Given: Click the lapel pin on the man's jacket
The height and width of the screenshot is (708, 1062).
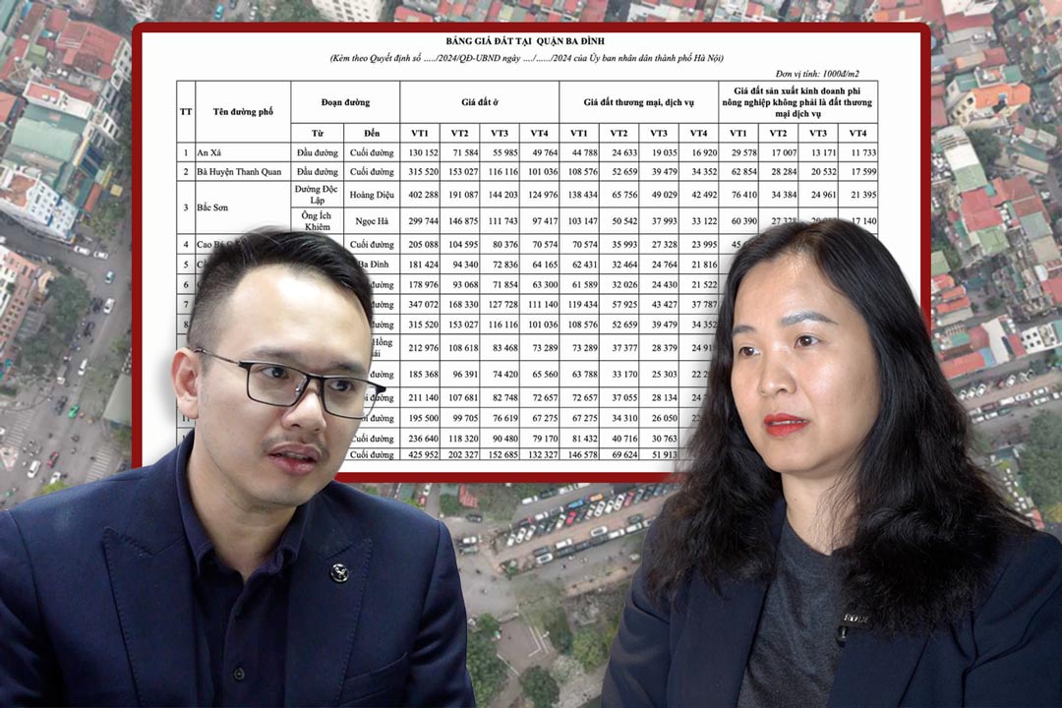Looking at the screenshot, I should click(338, 571).
